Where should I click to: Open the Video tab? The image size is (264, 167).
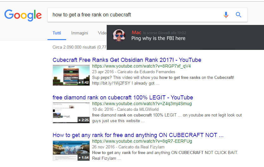[x=102, y=33]
